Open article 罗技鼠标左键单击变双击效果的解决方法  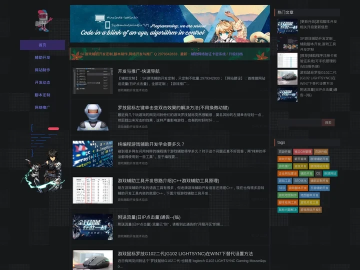point(173,107)
